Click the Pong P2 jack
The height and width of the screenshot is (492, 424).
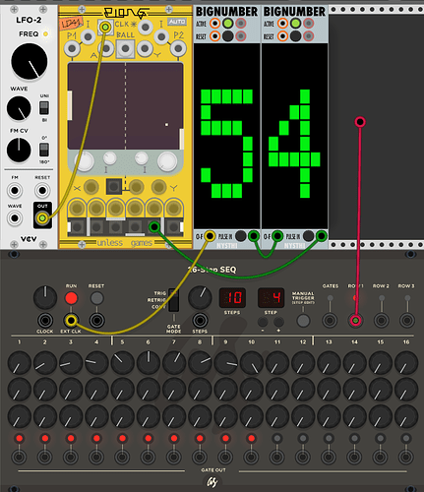point(178,49)
